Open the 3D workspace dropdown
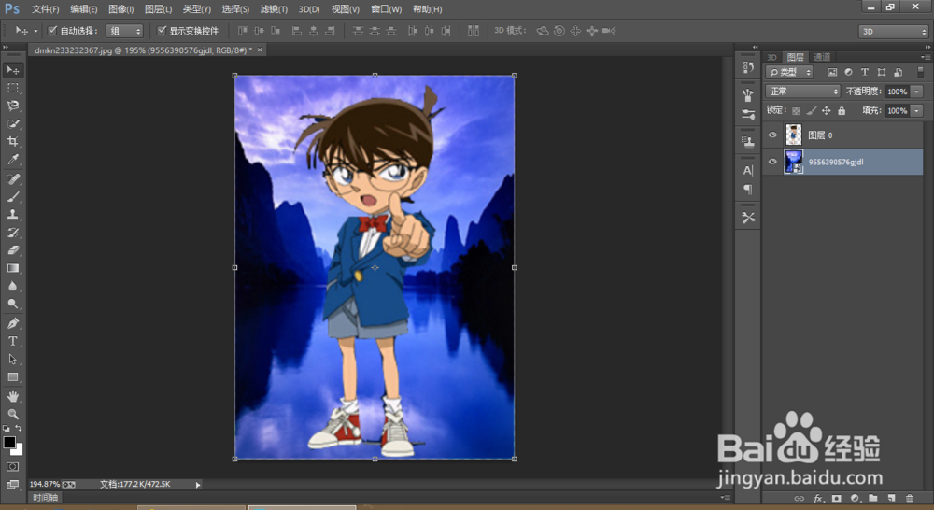Viewport: 934px width, 510px height. [x=894, y=32]
